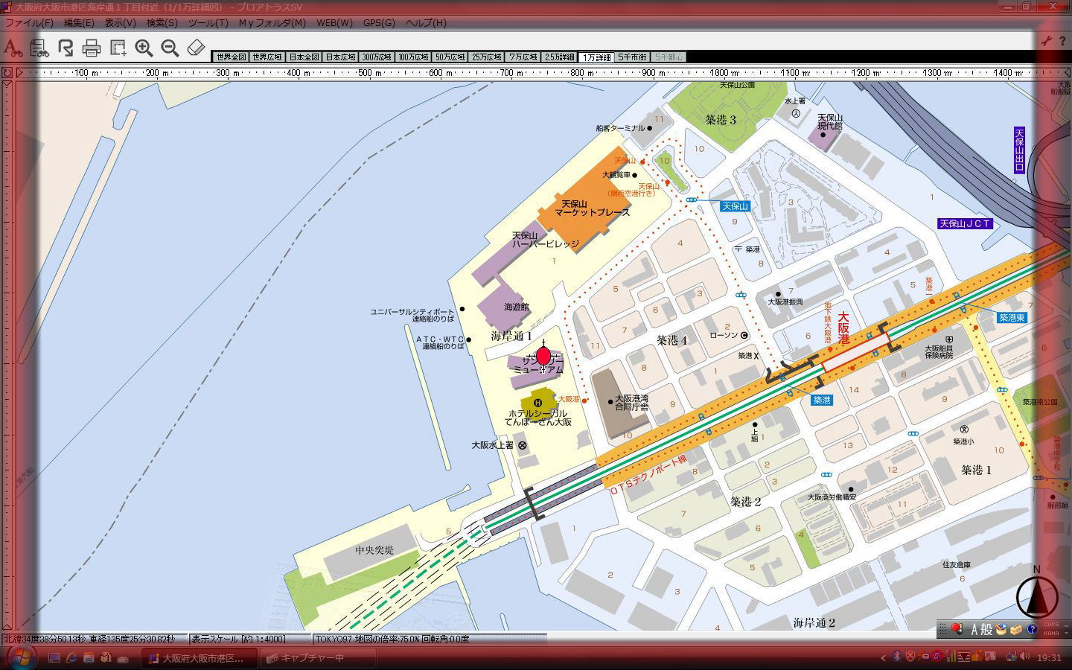Switch to 世界全図 map scale

[x=231, y=57]
